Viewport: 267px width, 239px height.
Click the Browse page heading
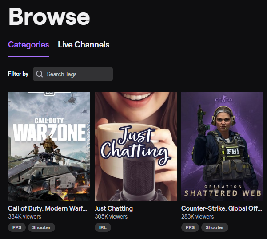[x=49, y=16]
